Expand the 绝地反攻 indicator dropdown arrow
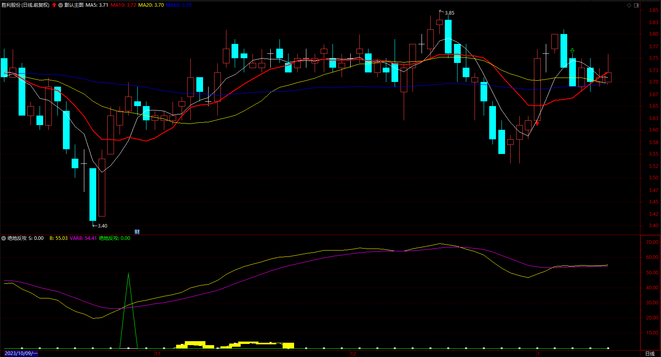 pos(4,238)
